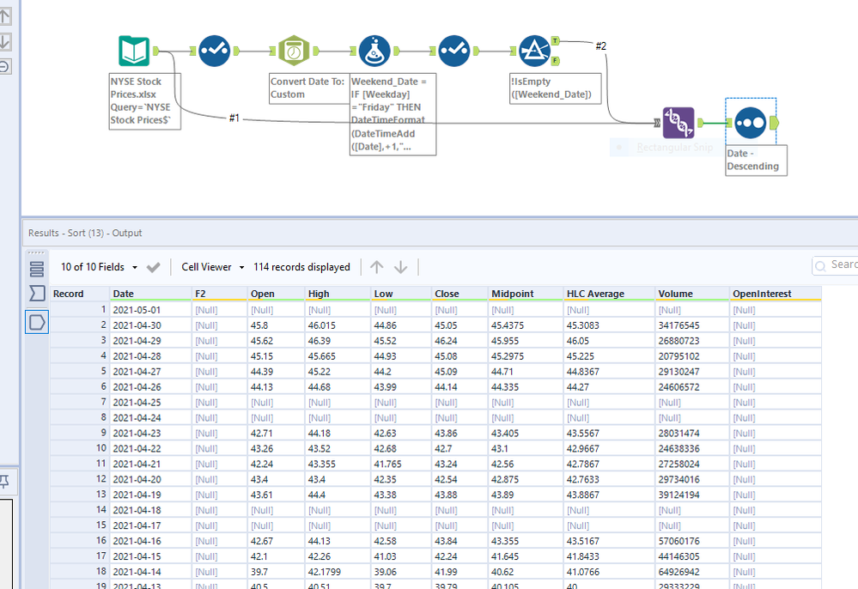Screen dimensions: 858x589
Task: Select the Filter tool !IsEmpty
Action: pyautogui.click(x=534, y=51)
